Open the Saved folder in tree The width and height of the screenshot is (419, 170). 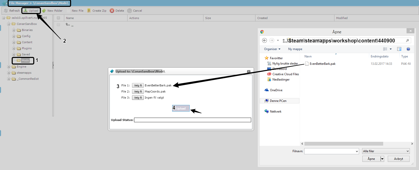point(26,54)
